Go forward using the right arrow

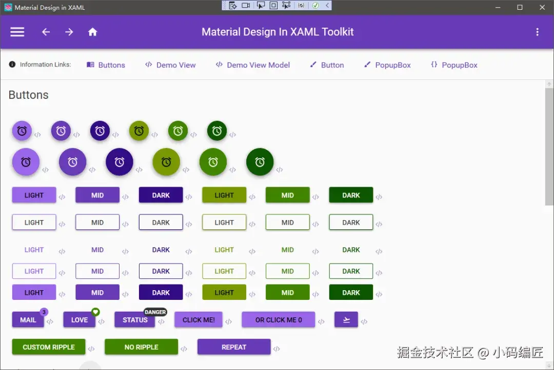tap(69, 32)
